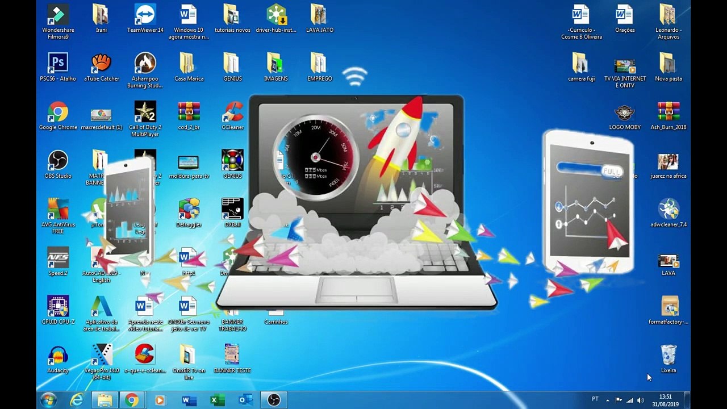The width and height of the screenshot is (727, 409).
Task: Select the adwcleaner_7.4 executable
Action: pos(668,214)
